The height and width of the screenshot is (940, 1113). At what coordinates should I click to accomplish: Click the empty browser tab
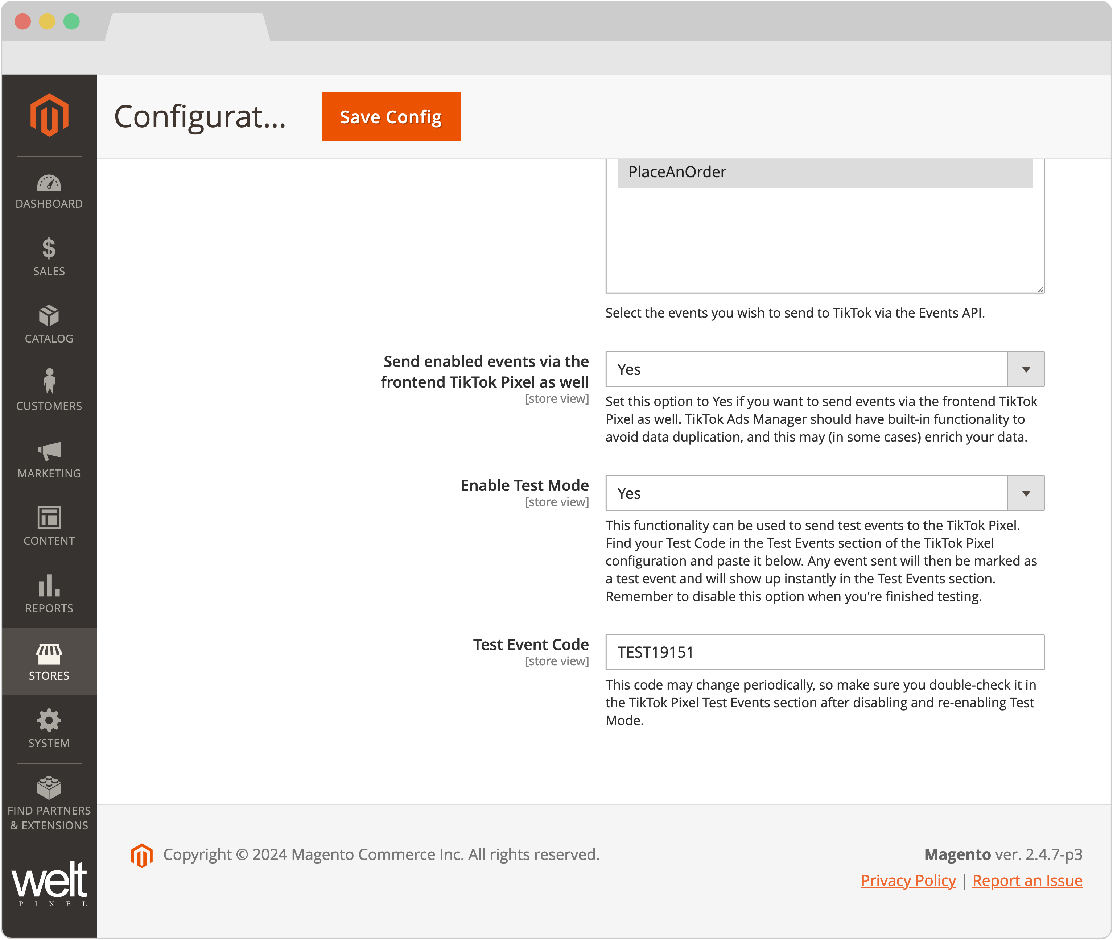186,26
